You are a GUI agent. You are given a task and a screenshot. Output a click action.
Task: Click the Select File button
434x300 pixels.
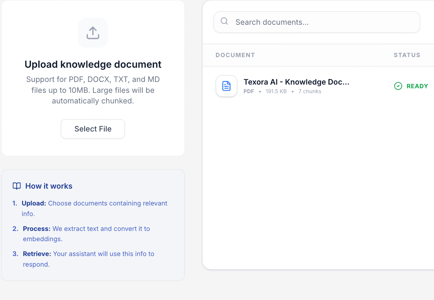point(93,129)
